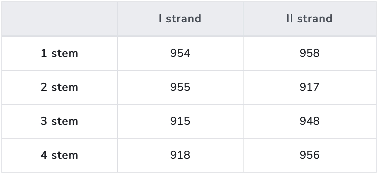Image resolution: width=378 pixels, height=174 pixels.
Task: Click the cell containing 954
Action: 180,53
